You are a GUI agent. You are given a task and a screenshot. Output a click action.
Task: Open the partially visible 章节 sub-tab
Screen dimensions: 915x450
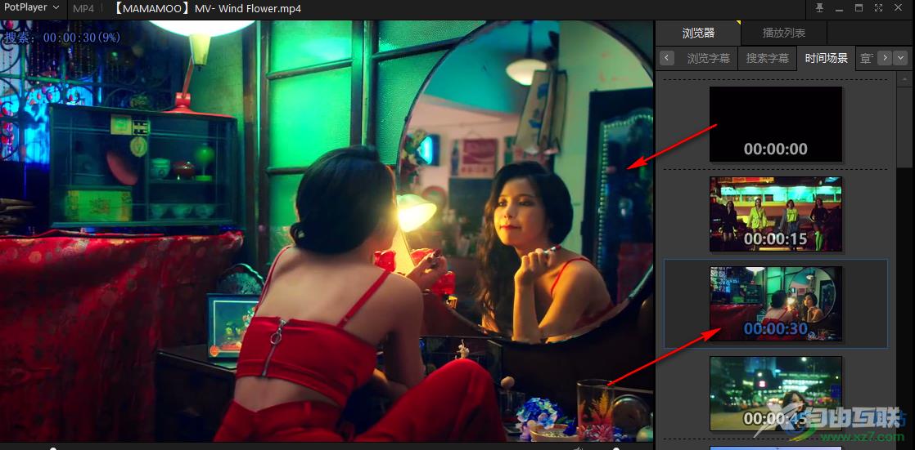pyautogui.click(x=866, y=58)
